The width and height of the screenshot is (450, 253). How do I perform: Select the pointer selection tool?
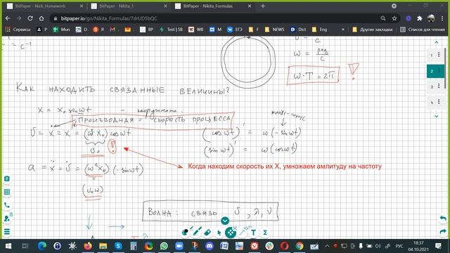pyautogui.click(x=219, y=233)
